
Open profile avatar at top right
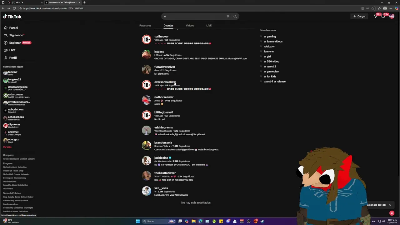(x=392, y=16)
